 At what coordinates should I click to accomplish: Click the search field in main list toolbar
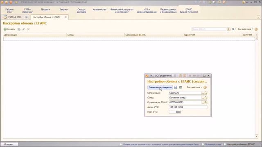[x=209, y=29]
